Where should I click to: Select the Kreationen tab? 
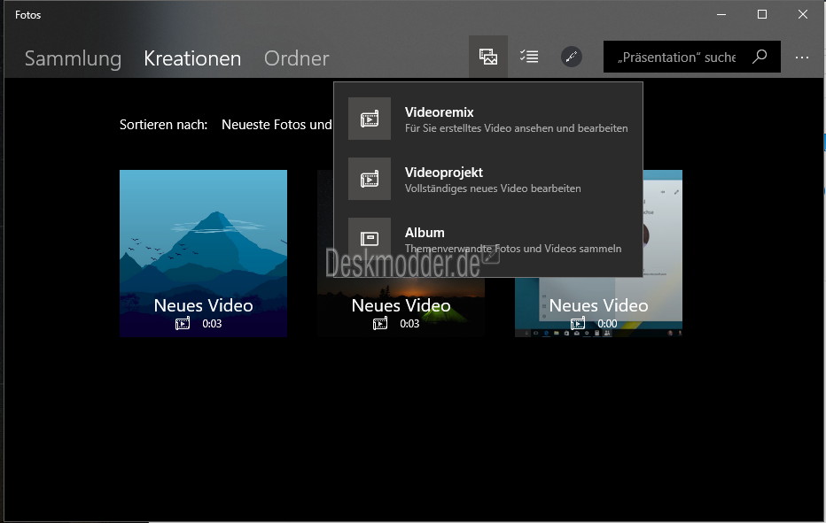192,58
